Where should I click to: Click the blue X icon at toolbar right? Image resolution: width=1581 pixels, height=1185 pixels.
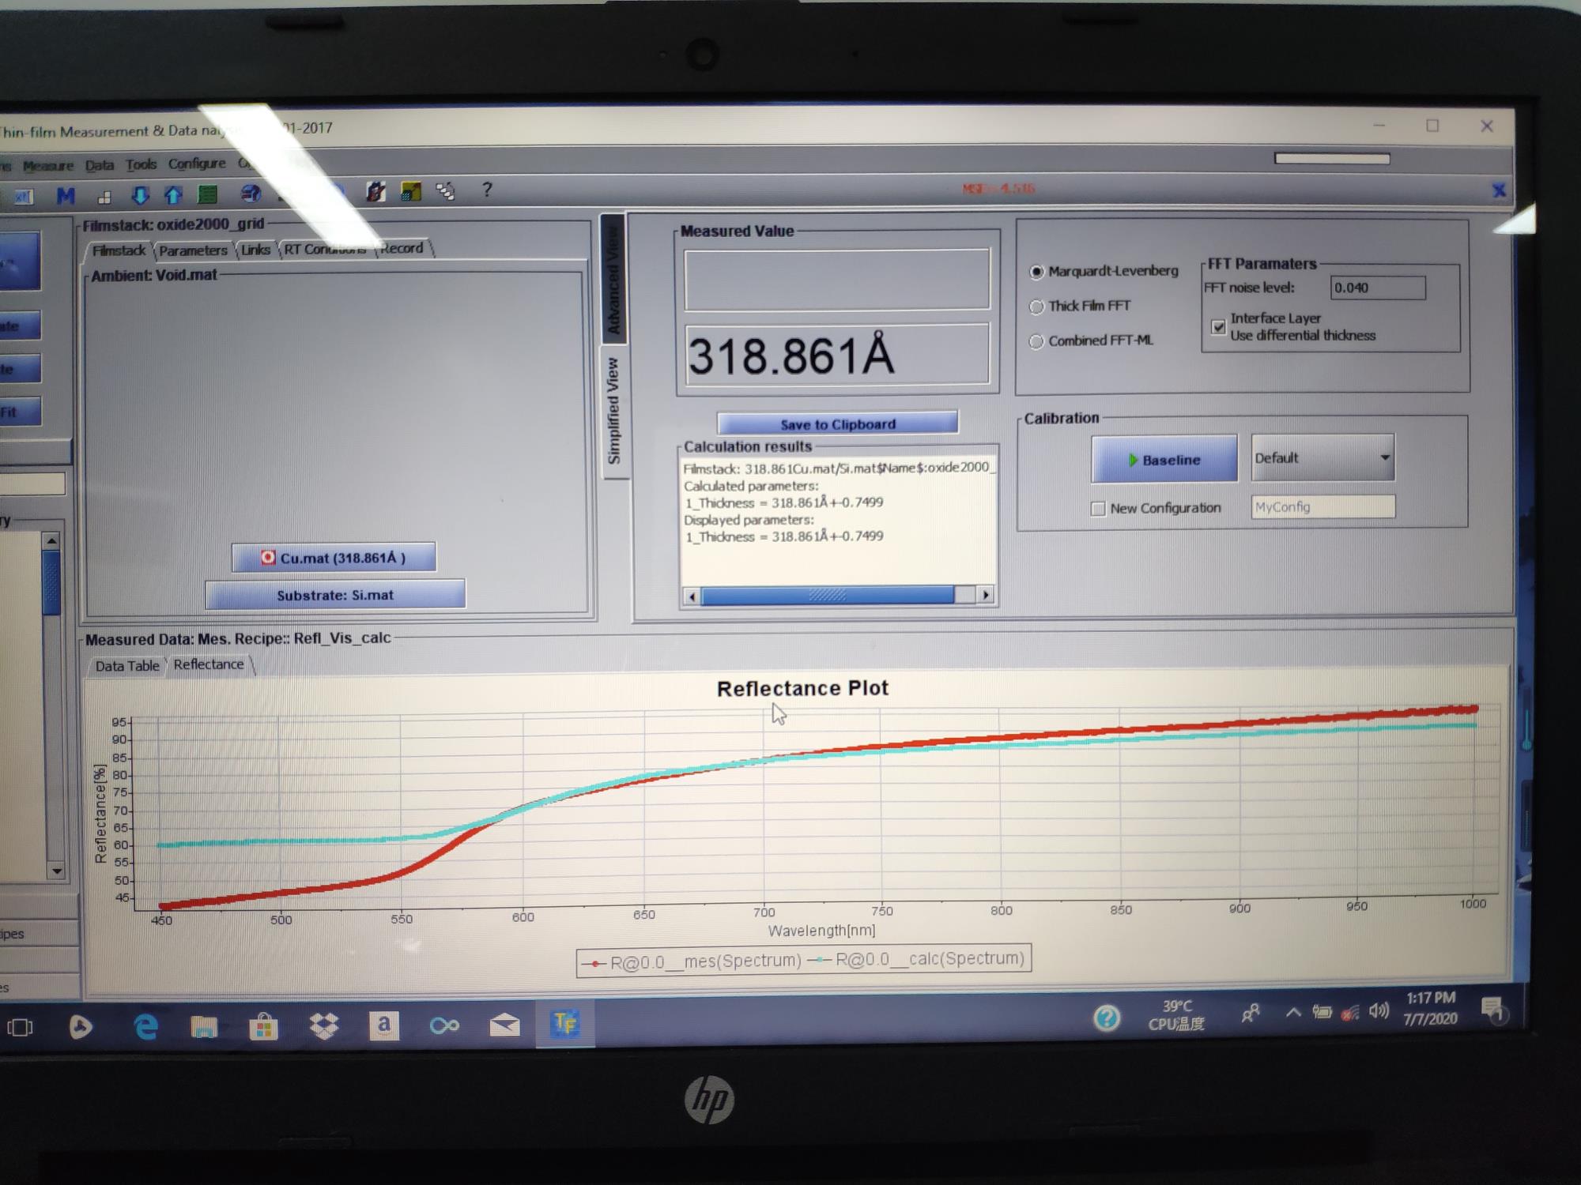click(x=1498, y=190)
